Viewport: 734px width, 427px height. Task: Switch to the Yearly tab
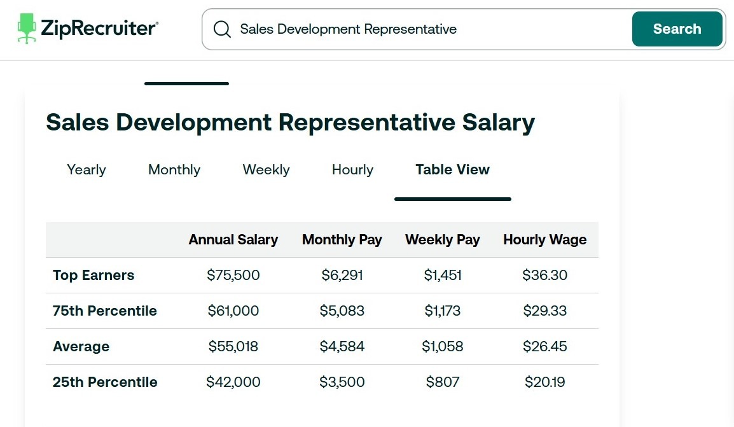(x=87, y=170)
